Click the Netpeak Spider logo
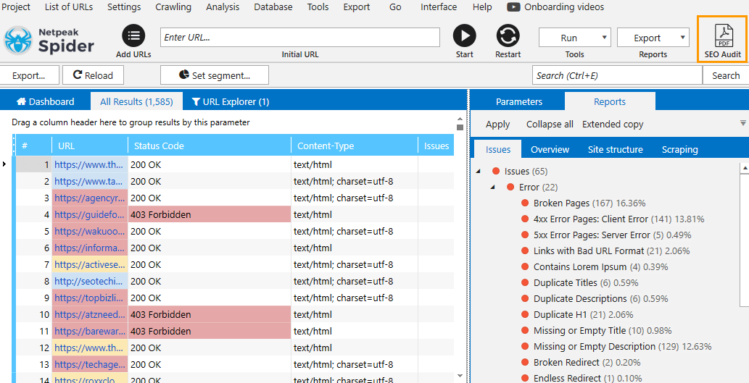The height and width of the screenshot is (383, 749). [49, 41]
